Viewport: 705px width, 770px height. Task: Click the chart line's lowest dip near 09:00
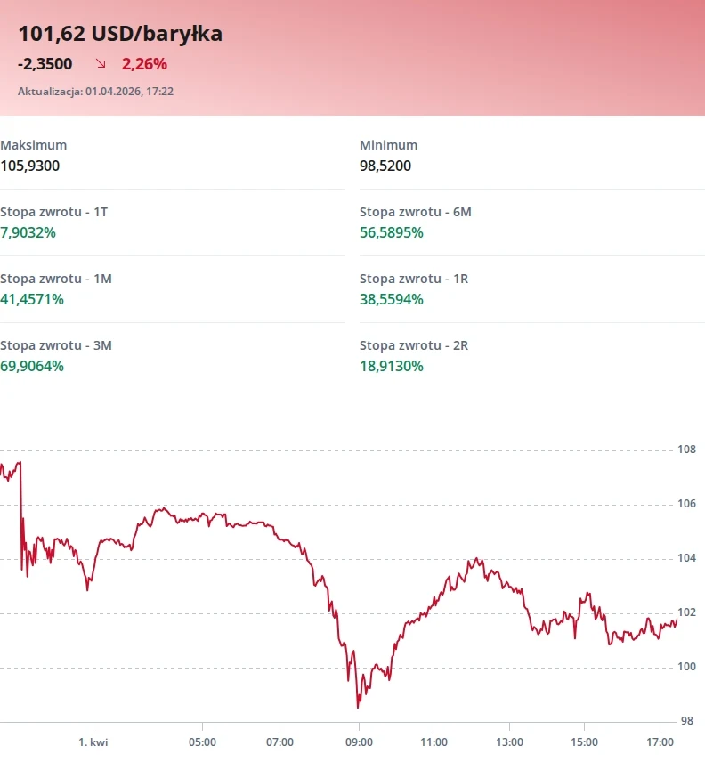(358, 707)
